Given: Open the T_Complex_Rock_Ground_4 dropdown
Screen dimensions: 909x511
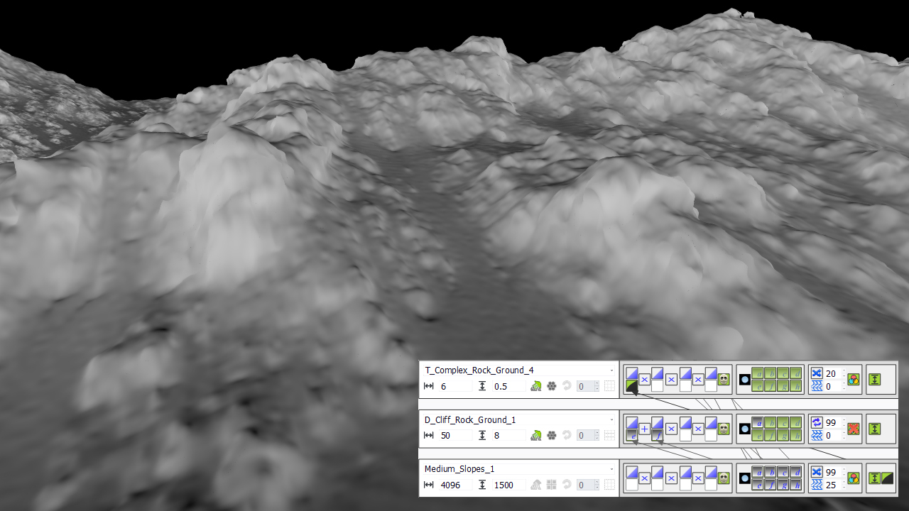Looking at the screenshot, I should click(x=611, y=370).
